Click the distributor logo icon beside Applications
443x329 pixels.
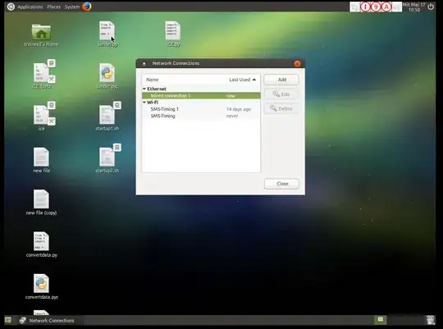[x=11, y=7]
